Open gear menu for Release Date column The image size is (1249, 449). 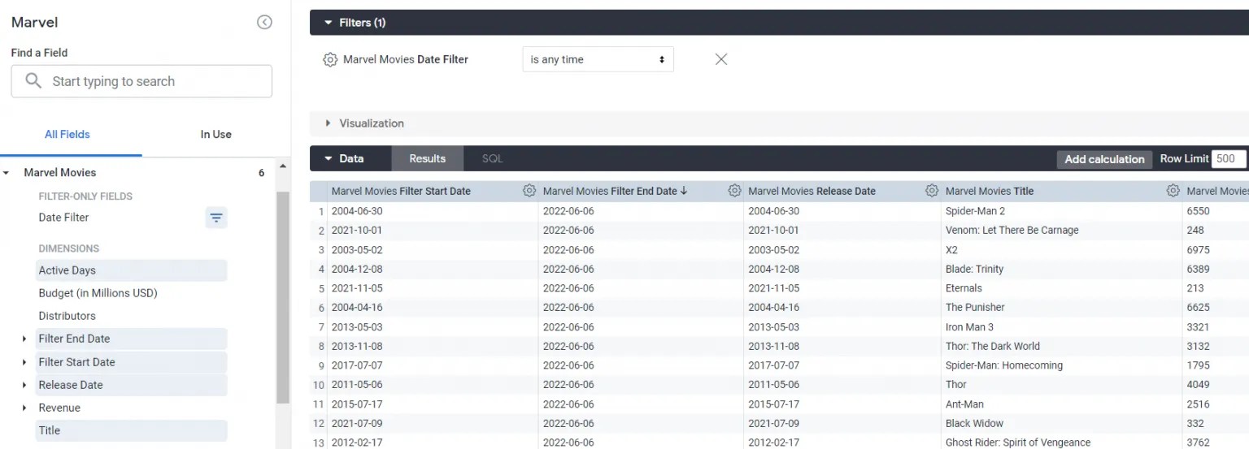(932, 191)
